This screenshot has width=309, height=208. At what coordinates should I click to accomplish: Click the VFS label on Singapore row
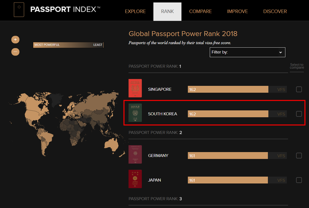point(281,89)
